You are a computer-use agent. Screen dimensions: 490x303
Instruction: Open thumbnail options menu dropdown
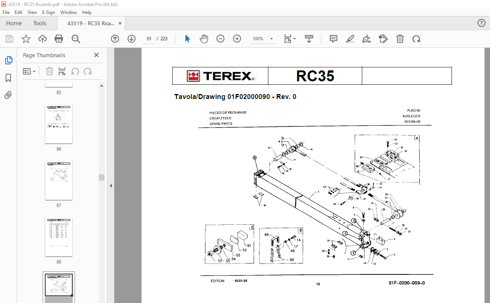[x=29, y=71]
